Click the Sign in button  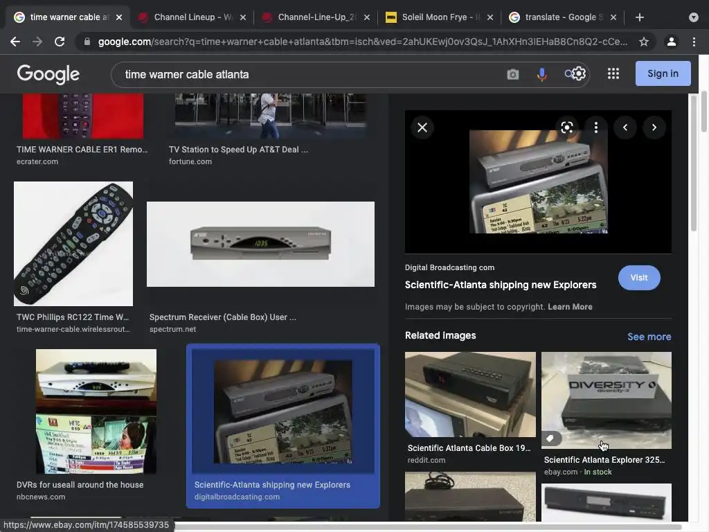point(663,73)
